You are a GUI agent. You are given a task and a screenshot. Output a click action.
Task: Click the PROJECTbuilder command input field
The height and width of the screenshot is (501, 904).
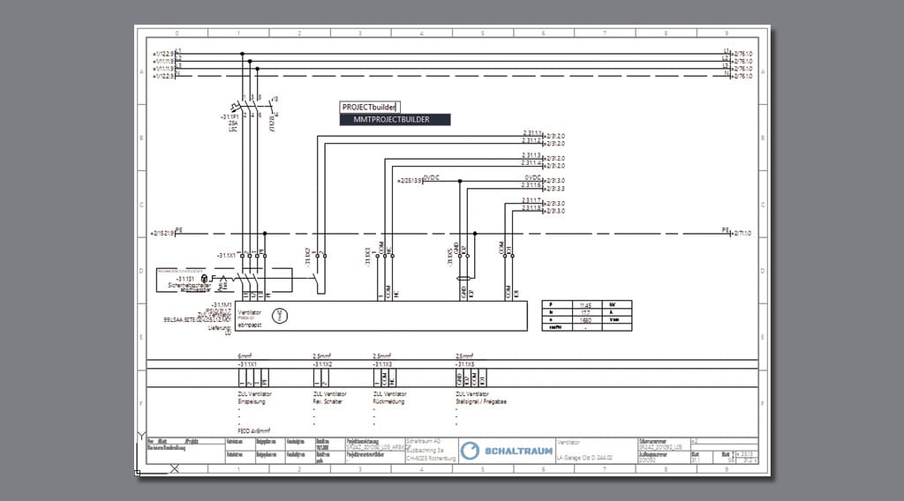pos(369,107)
